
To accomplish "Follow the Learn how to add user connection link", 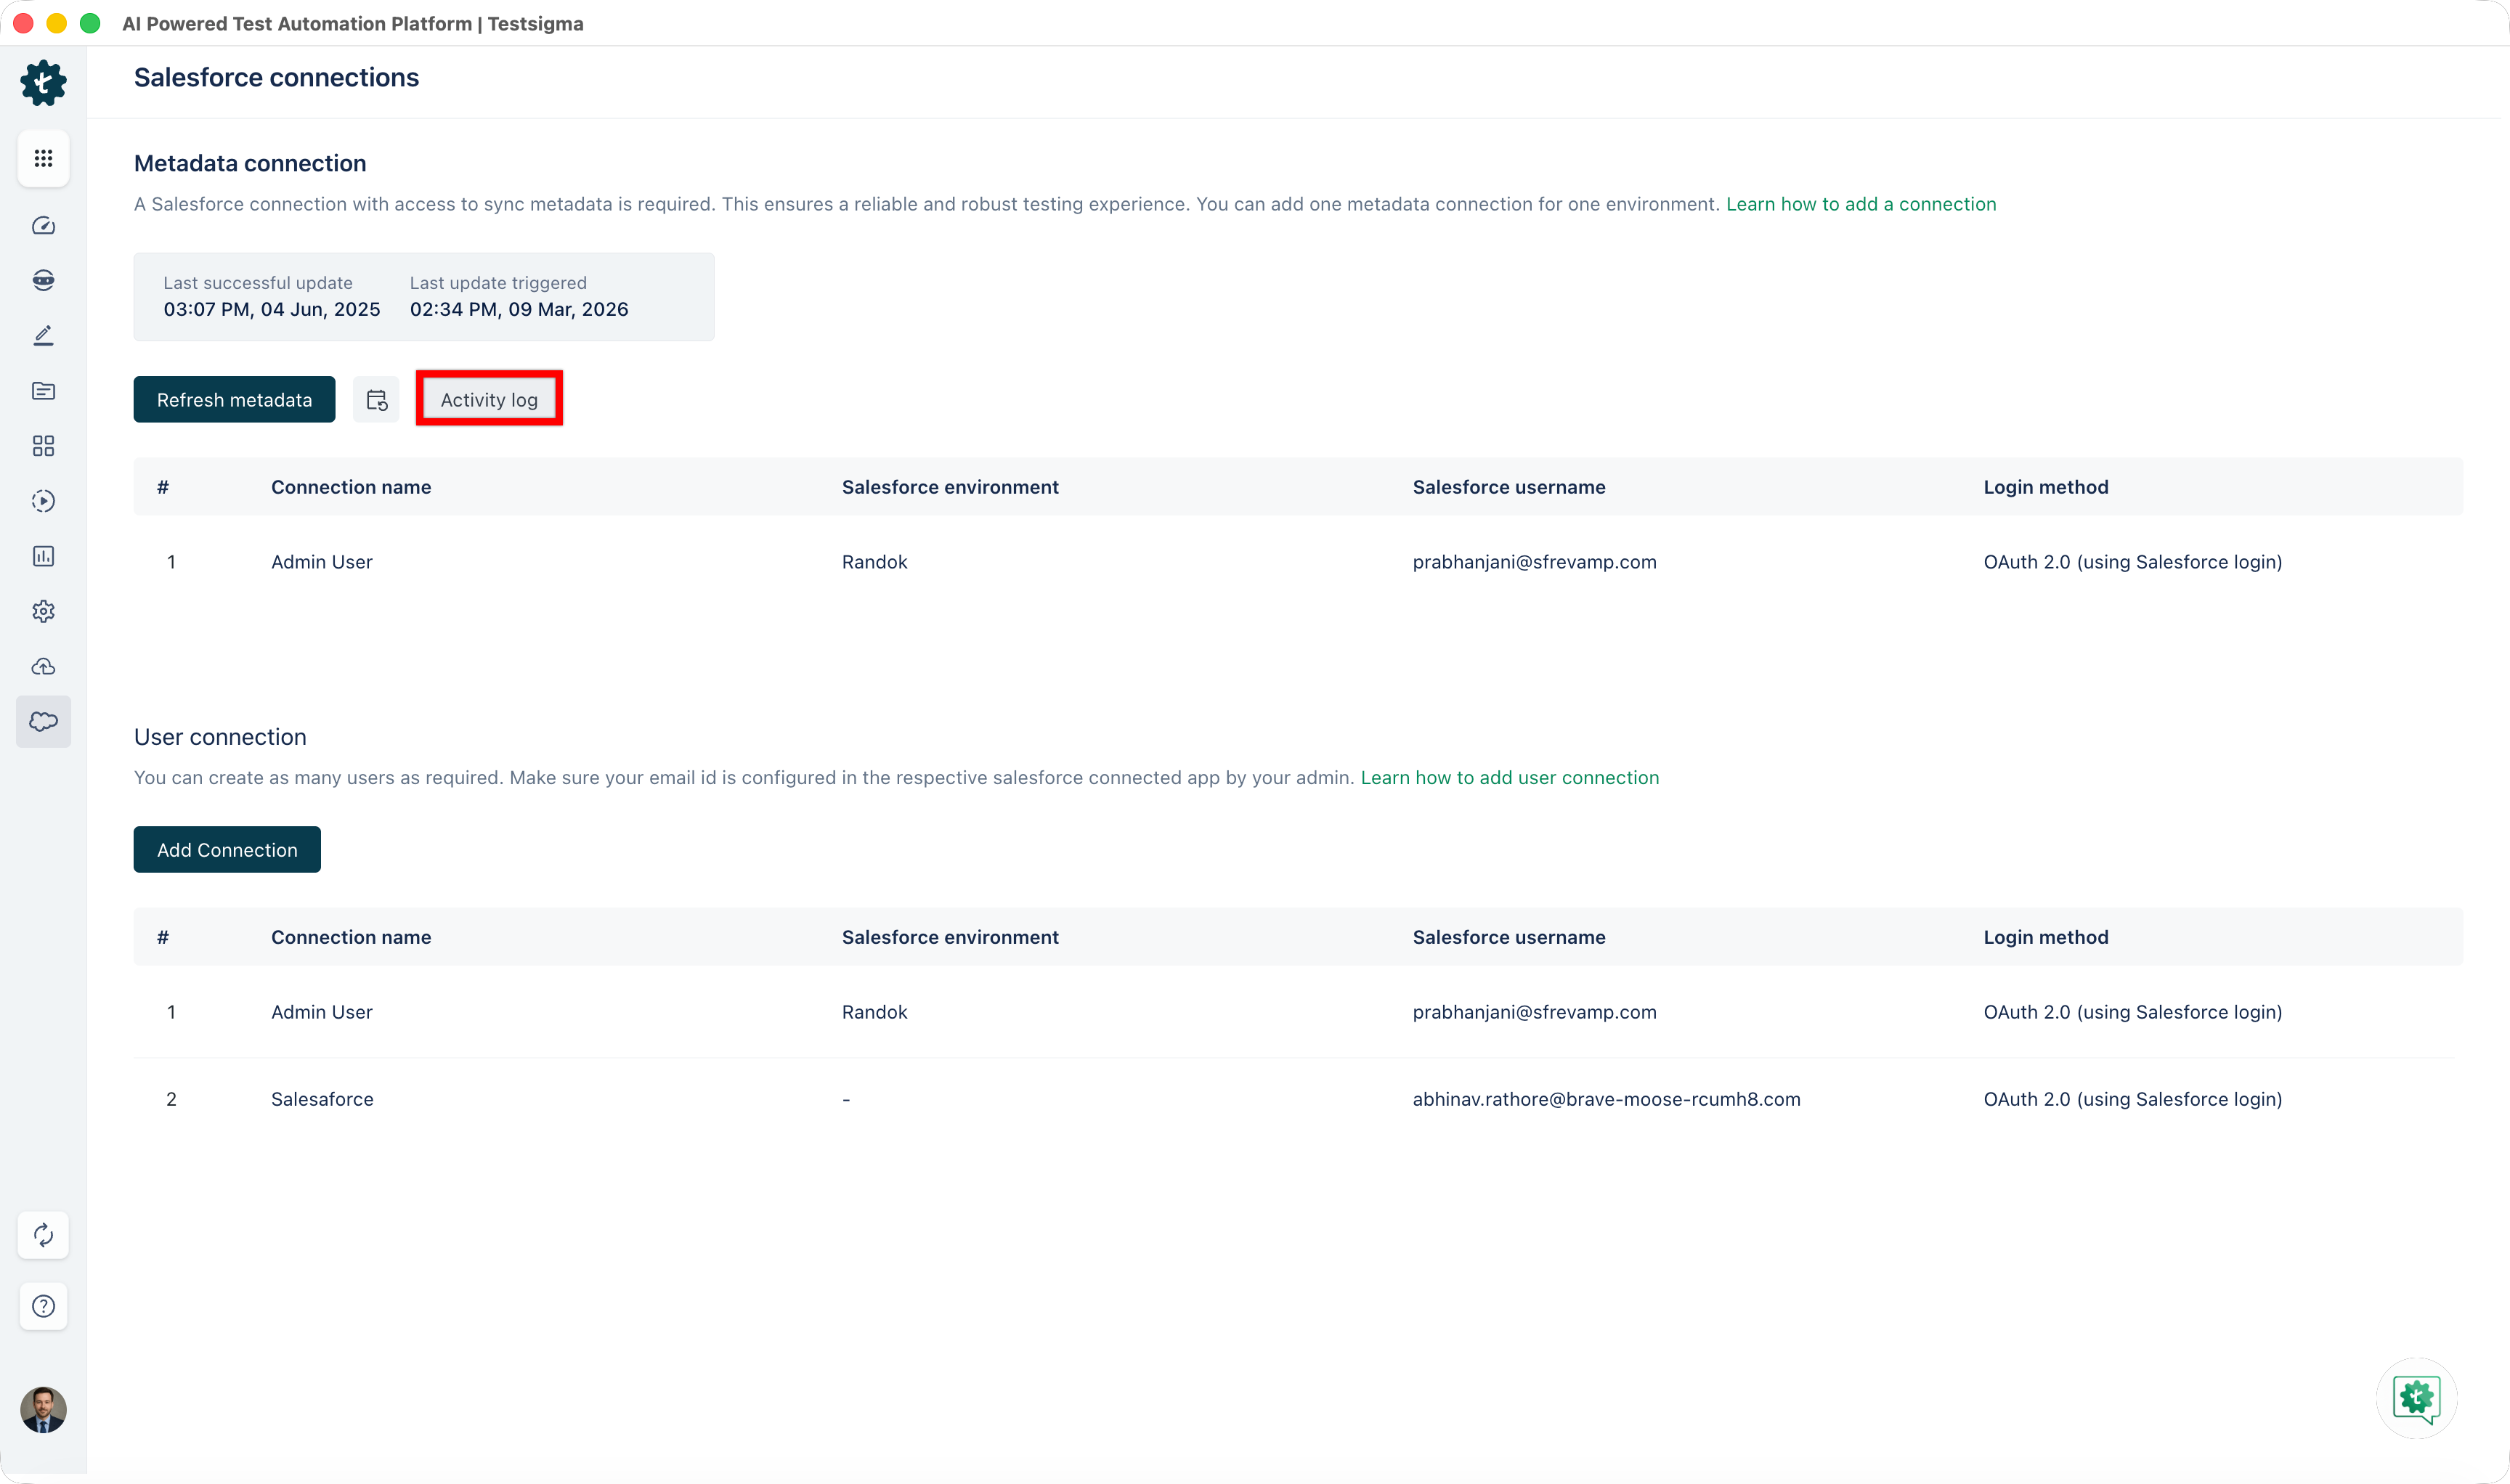I will tap(1508, 778).
